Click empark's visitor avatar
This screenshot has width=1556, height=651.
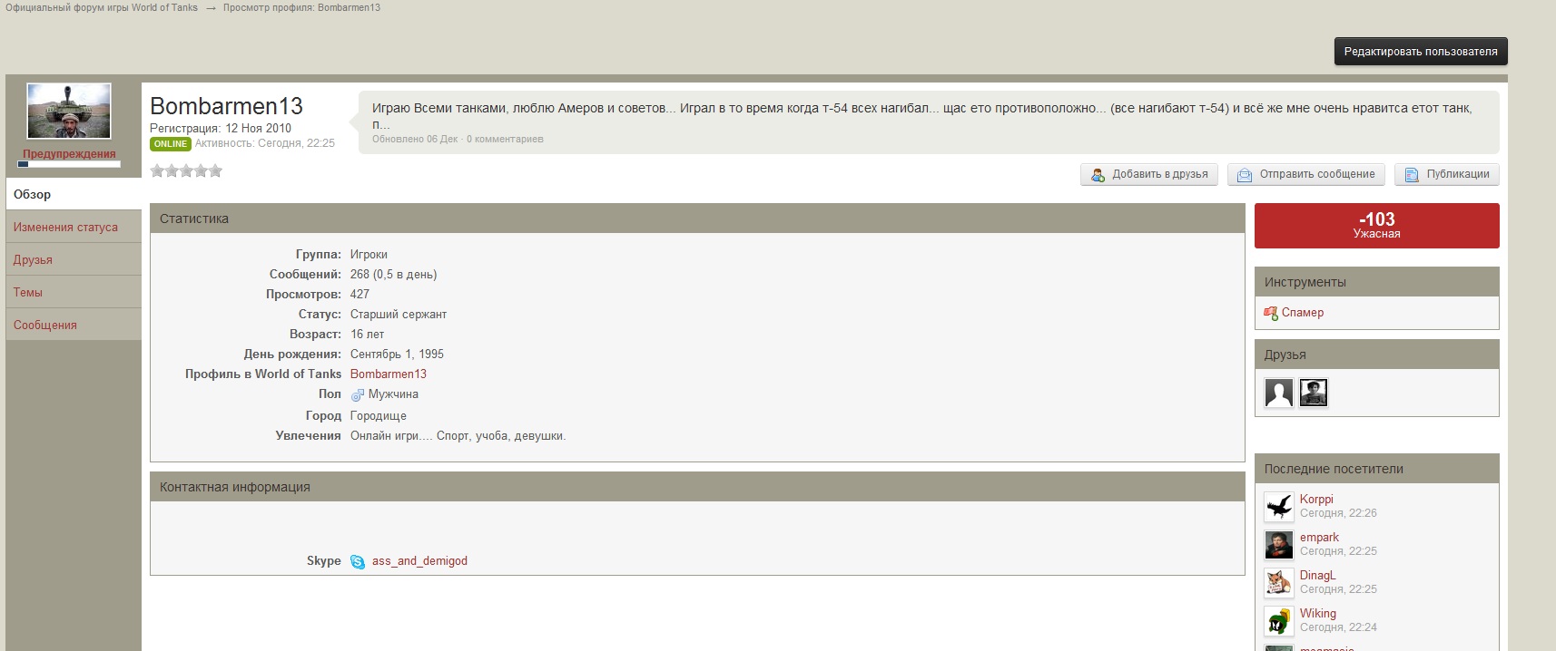pos(1279,545)
